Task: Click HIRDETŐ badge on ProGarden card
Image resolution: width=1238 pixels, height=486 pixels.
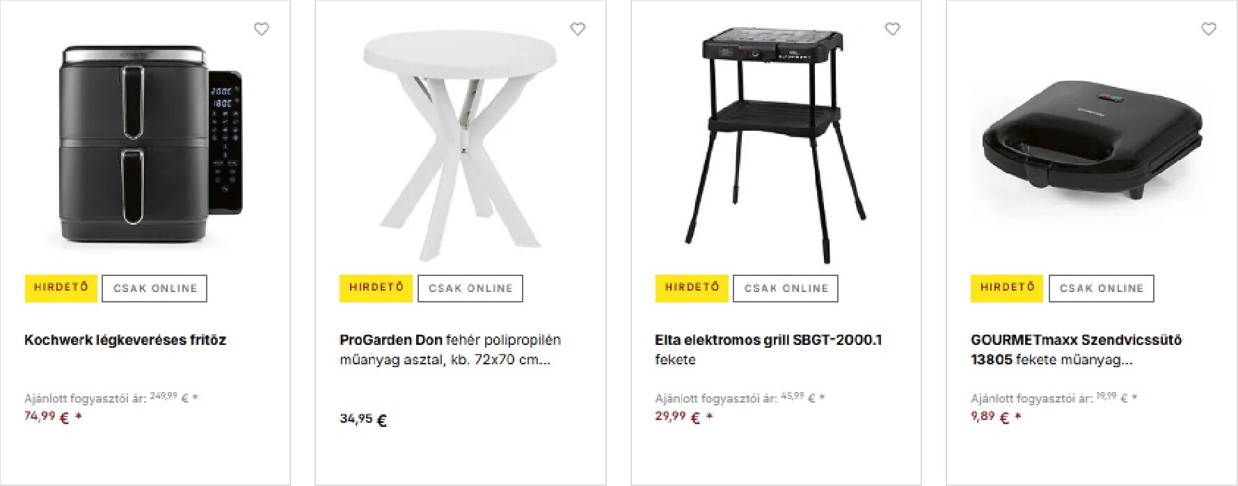Action: pos(376,288)
